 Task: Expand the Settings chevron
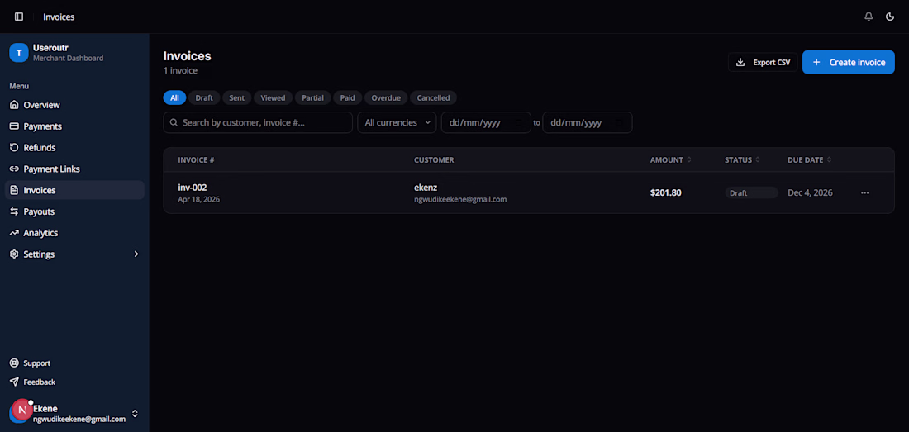coord(136,254)
